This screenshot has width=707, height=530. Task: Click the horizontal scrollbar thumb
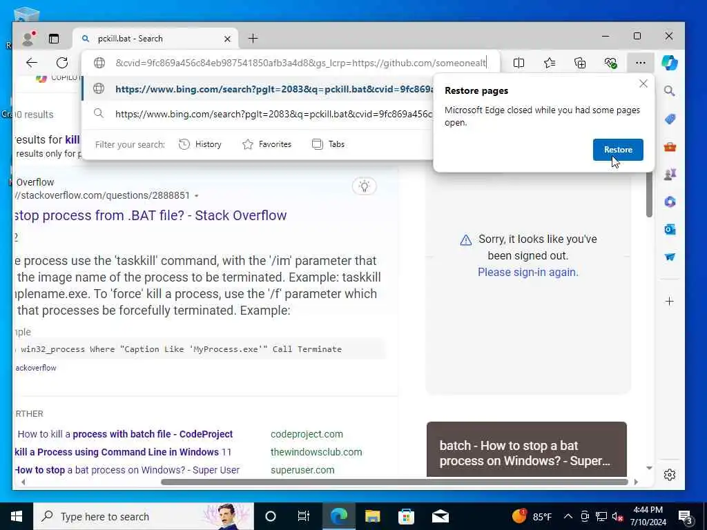[394, 482]
